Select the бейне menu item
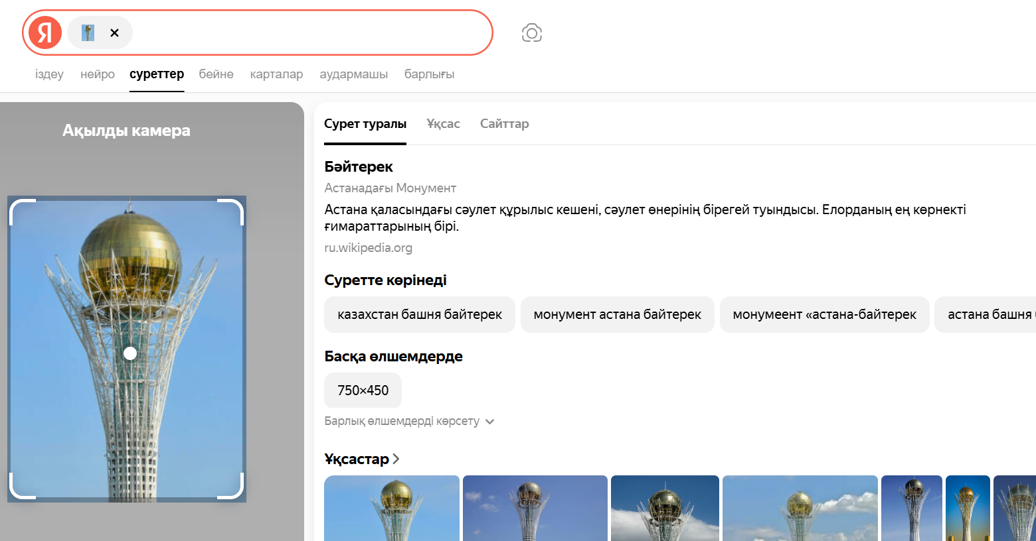The height and width of the screenshot is (541, 1036). (x=215, y=74)
